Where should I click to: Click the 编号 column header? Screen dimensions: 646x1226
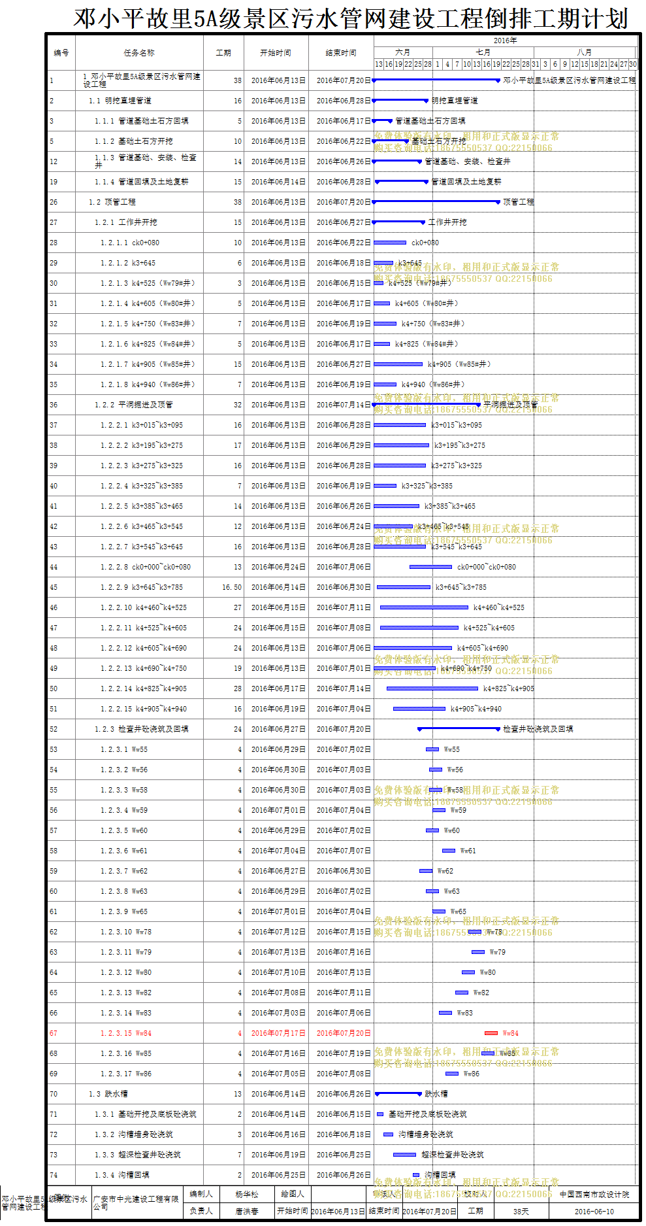pos(61,53)
